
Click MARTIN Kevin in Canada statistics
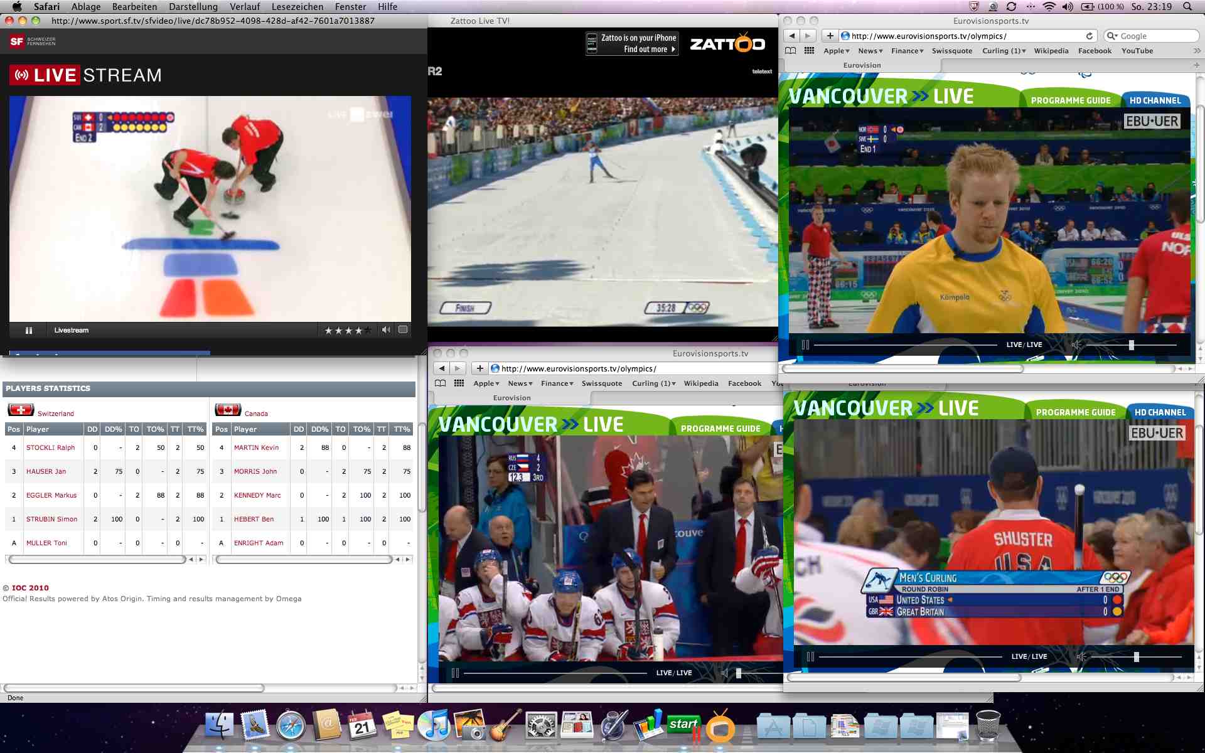256,447
